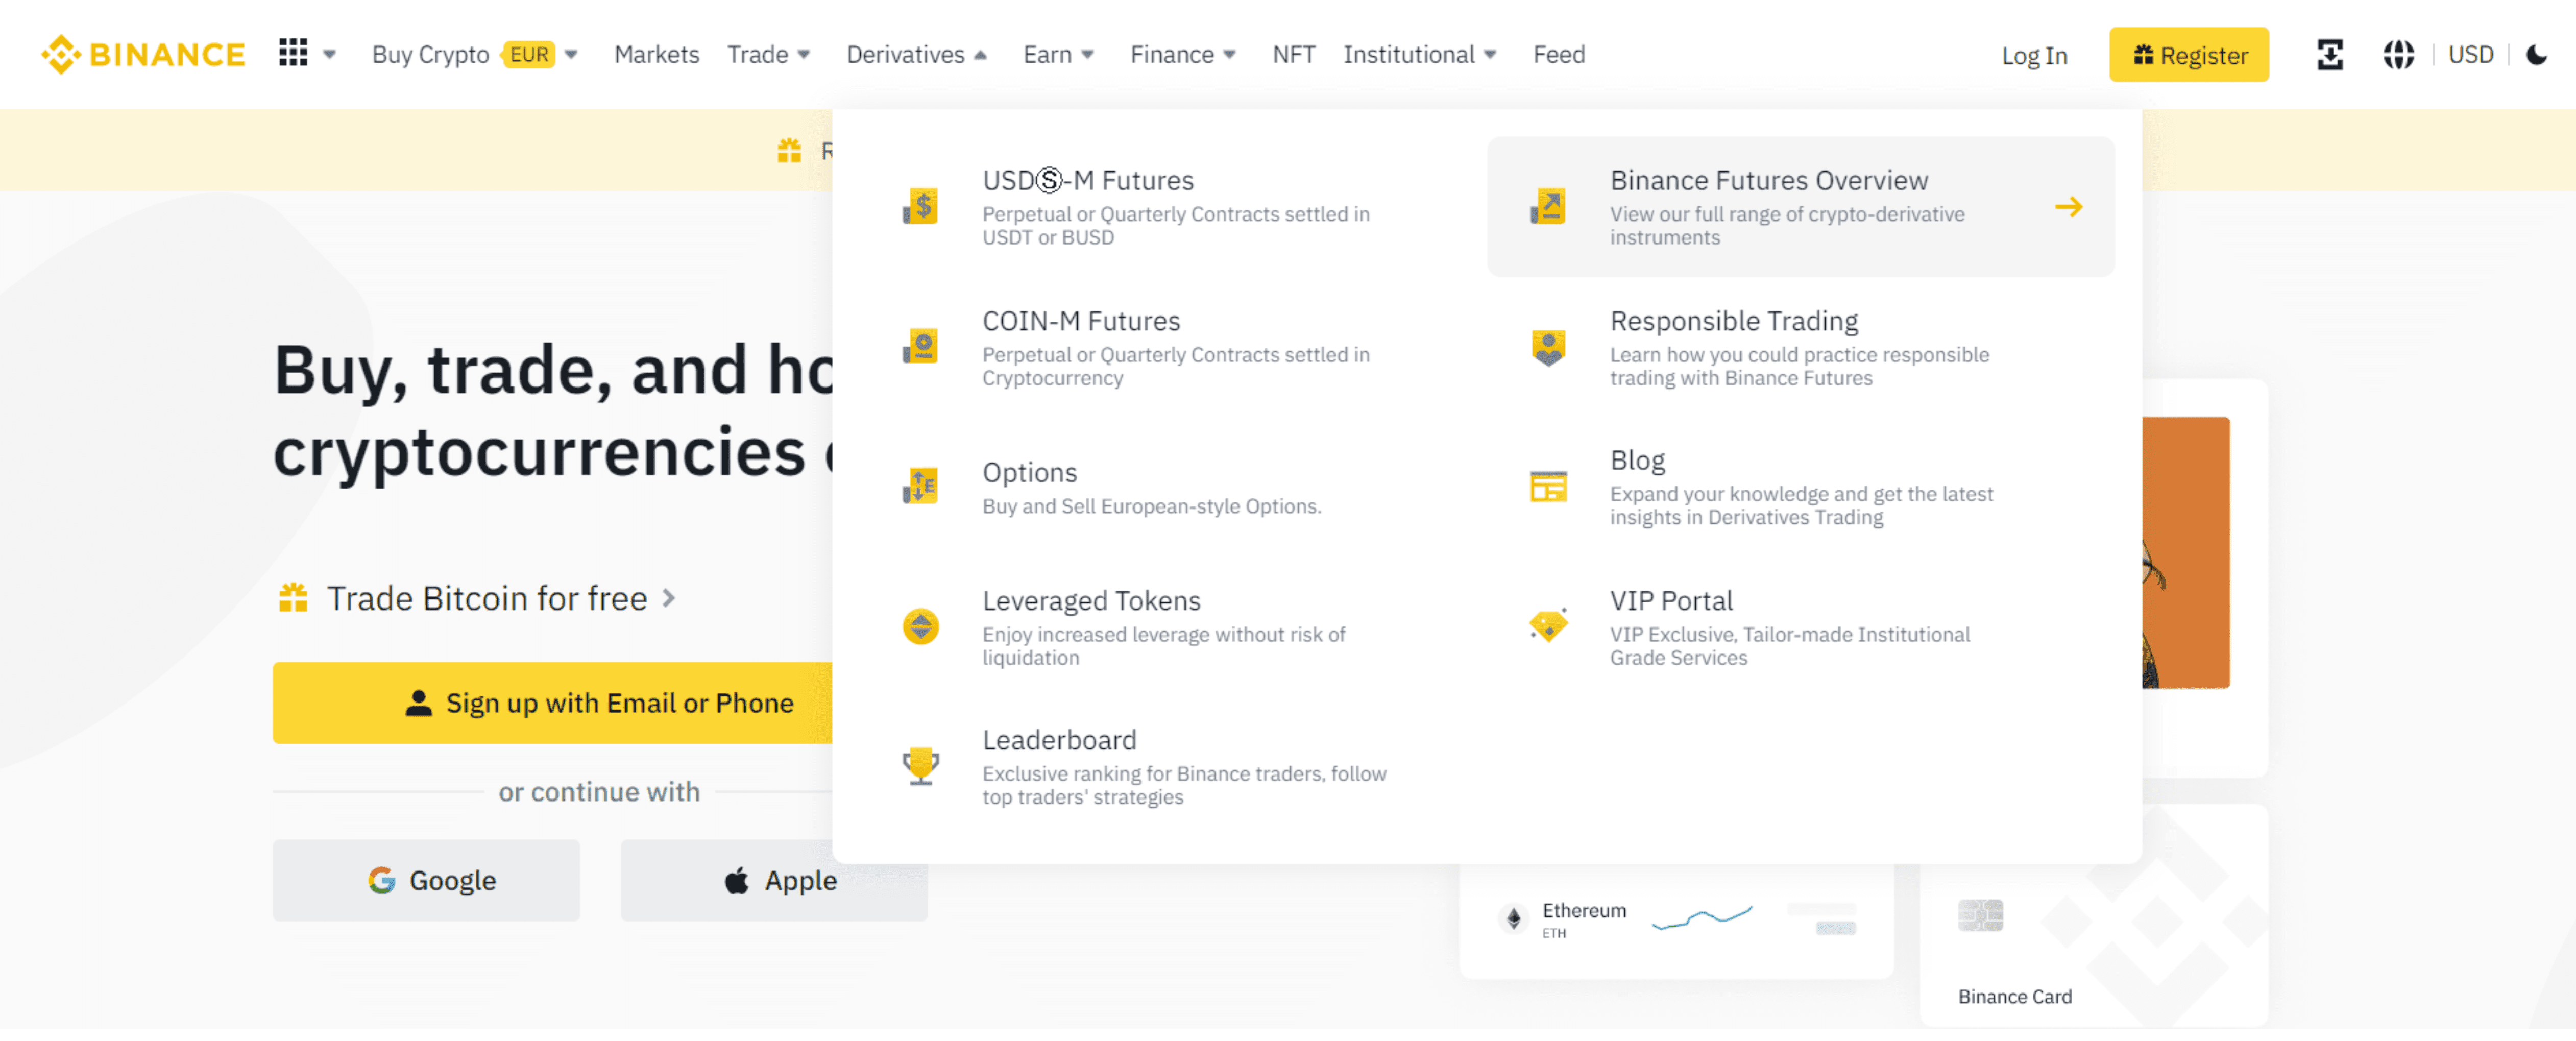Click the orange NFT artwork thumbnail

[2185, 552]
